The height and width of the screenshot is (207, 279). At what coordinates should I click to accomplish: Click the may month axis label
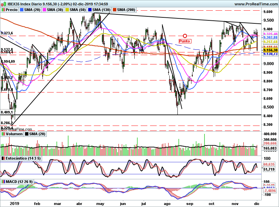pos(100,204)
